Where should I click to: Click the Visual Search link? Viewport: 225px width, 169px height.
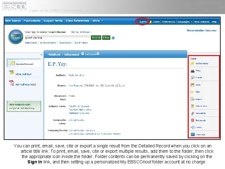pos(65,43)
